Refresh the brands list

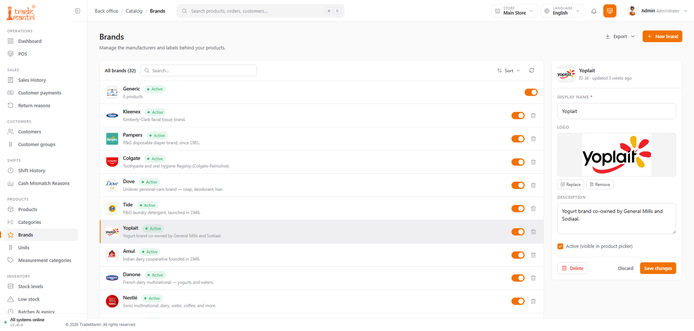[x=532, y=71]
